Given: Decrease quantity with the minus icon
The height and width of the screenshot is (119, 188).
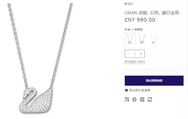Looking at the screenshot, I should click(x=128, y=54).
